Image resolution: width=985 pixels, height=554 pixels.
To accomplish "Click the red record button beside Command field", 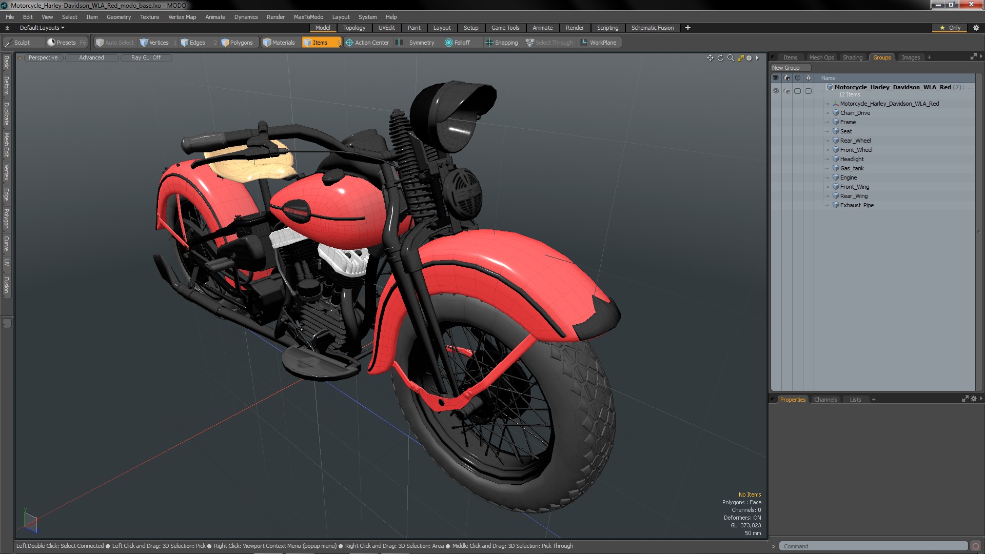I will [976, 546].
